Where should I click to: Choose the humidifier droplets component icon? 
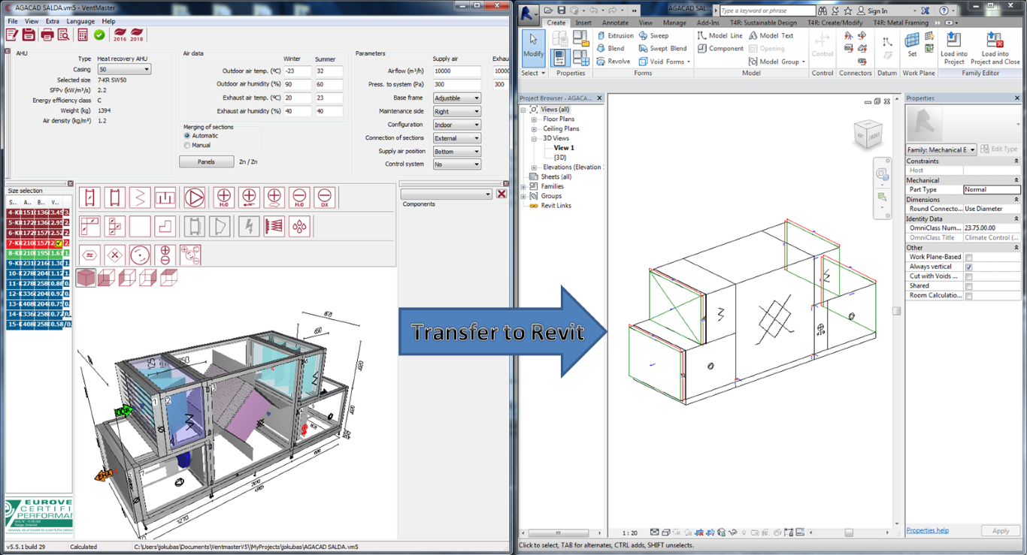click(299, 227)
